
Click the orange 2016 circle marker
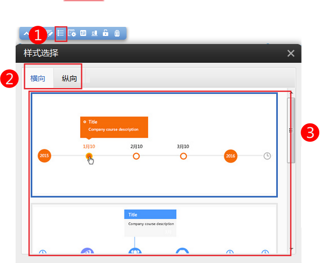[230, 156]
